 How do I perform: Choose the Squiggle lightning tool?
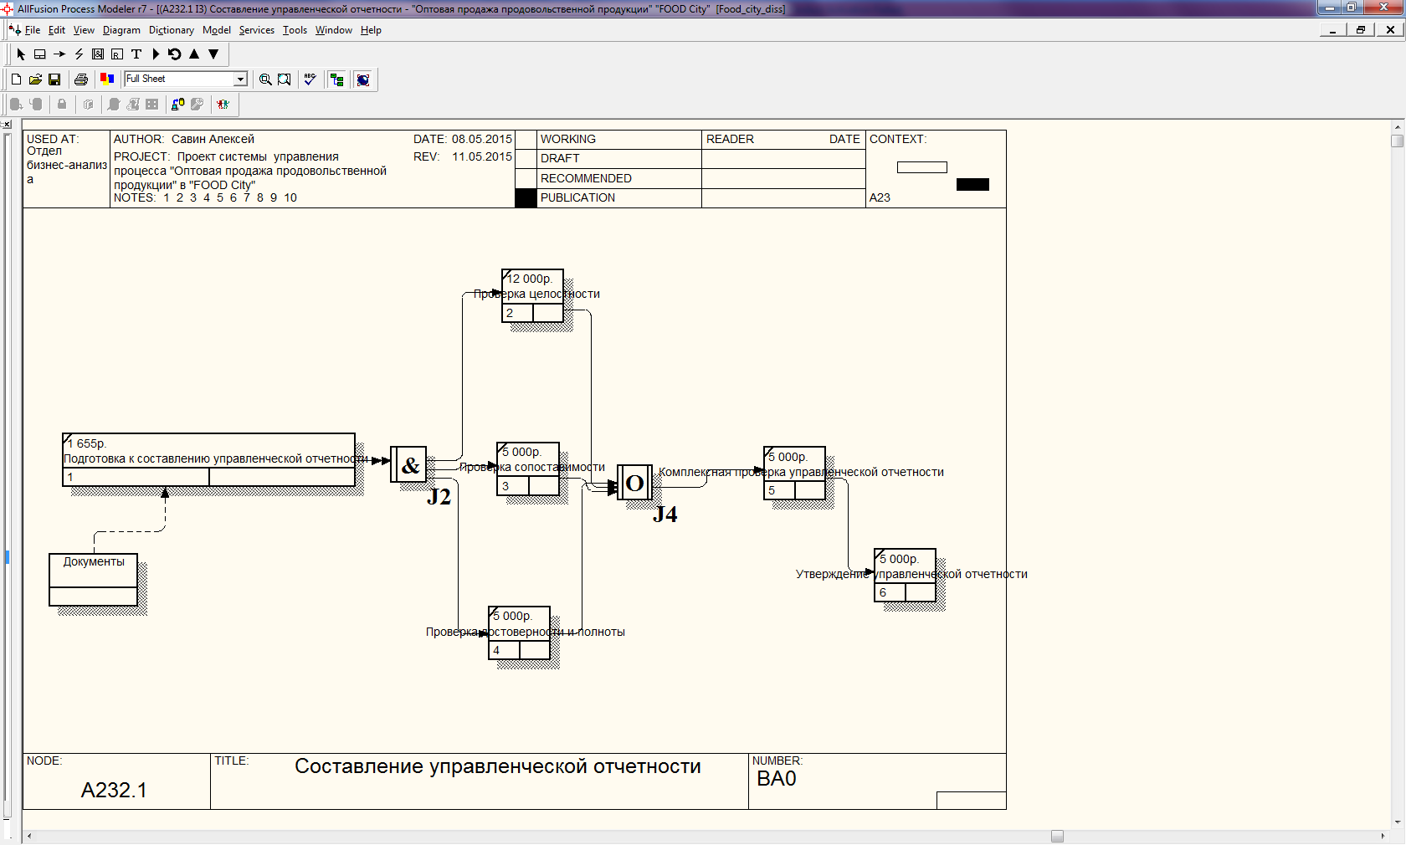pyautogui.click(x=79, y=54)
